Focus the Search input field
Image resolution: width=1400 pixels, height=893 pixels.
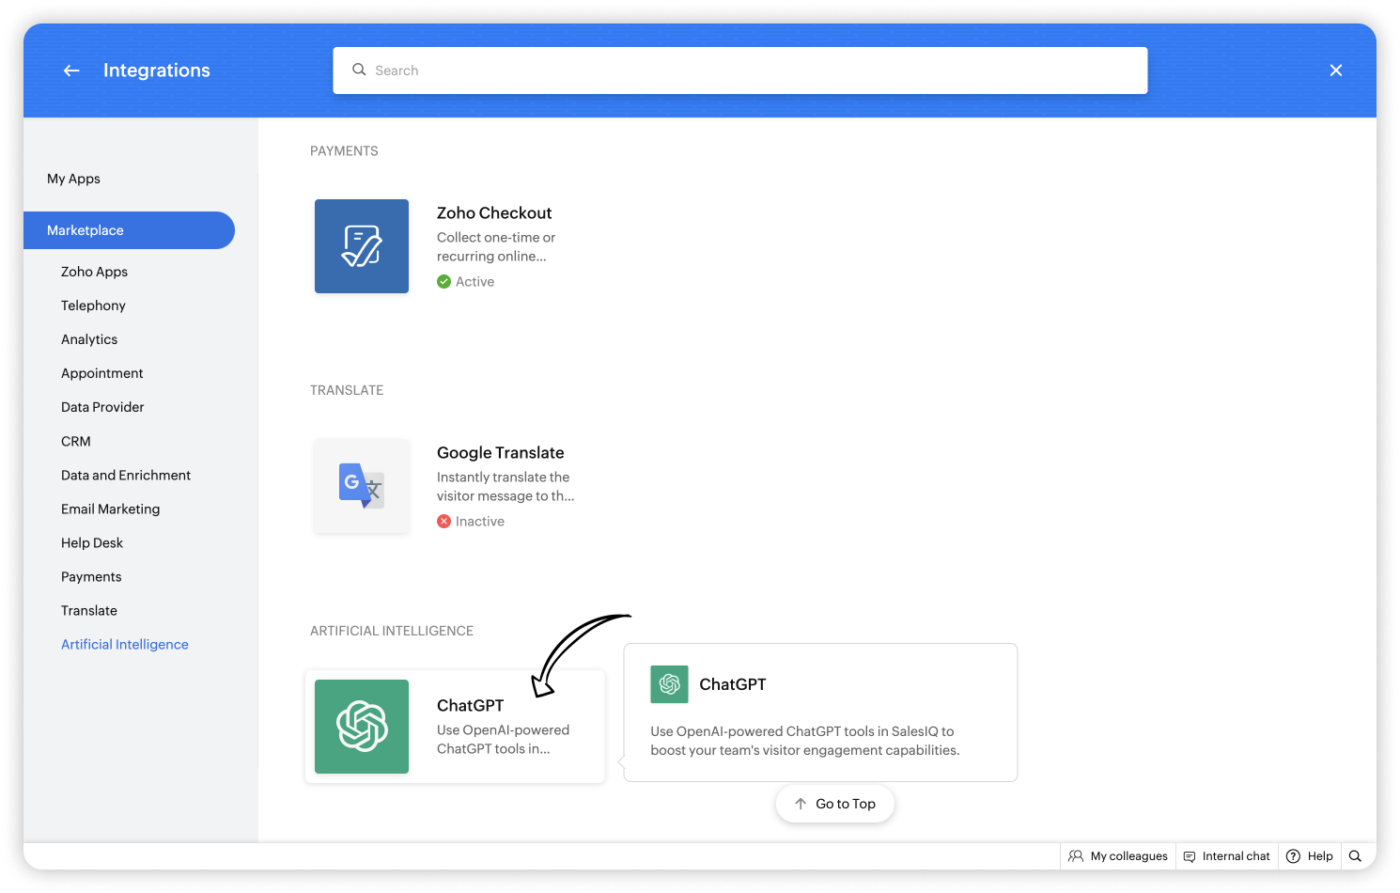(739, 70)
